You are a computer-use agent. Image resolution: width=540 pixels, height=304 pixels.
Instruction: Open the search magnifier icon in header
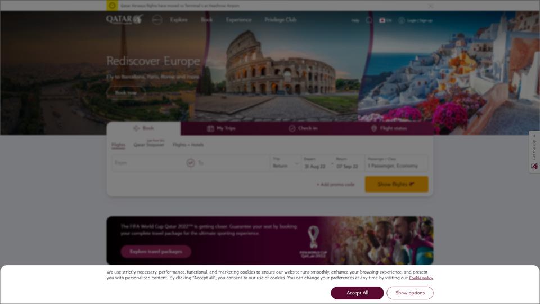tap(369, 20)
